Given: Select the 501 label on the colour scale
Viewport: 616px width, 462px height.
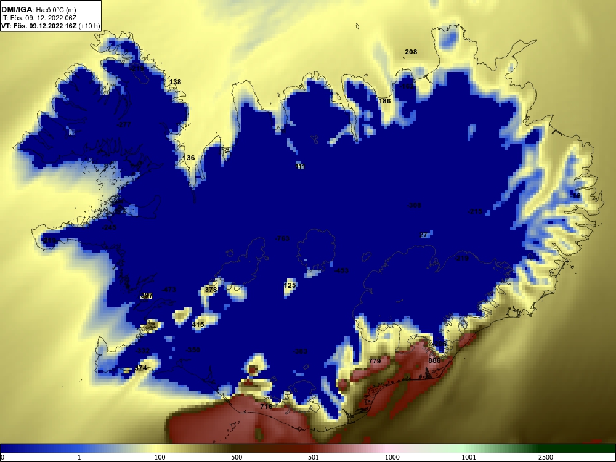Looking at the screenshot, I should point(314,457).
